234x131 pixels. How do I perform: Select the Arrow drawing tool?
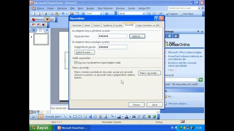pos(70,116)
